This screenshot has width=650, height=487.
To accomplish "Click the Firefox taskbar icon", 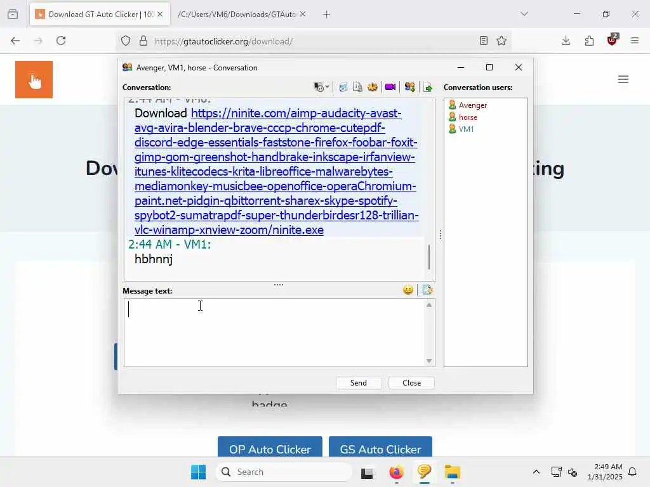I will (396, 472).
